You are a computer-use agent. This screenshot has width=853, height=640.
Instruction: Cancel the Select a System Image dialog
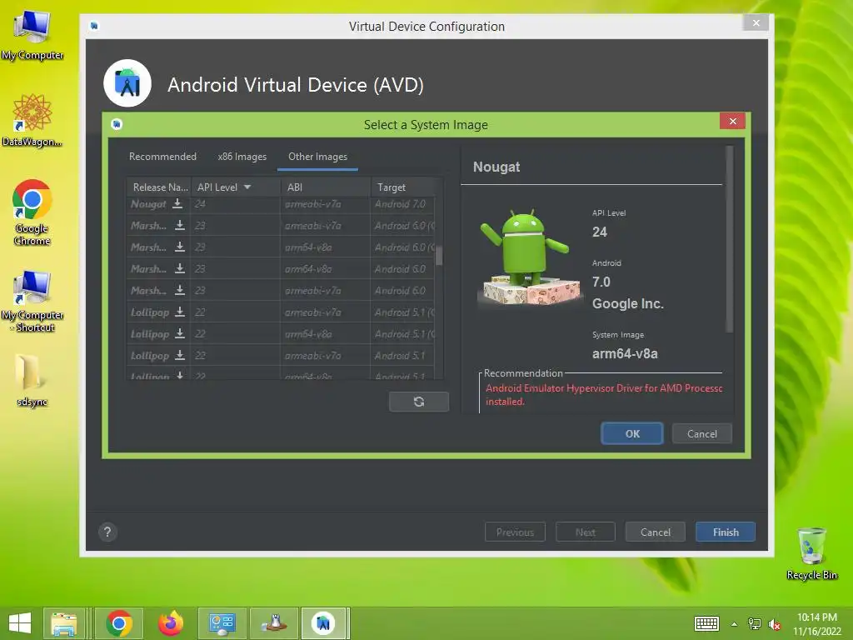click(x=701, y=433)
